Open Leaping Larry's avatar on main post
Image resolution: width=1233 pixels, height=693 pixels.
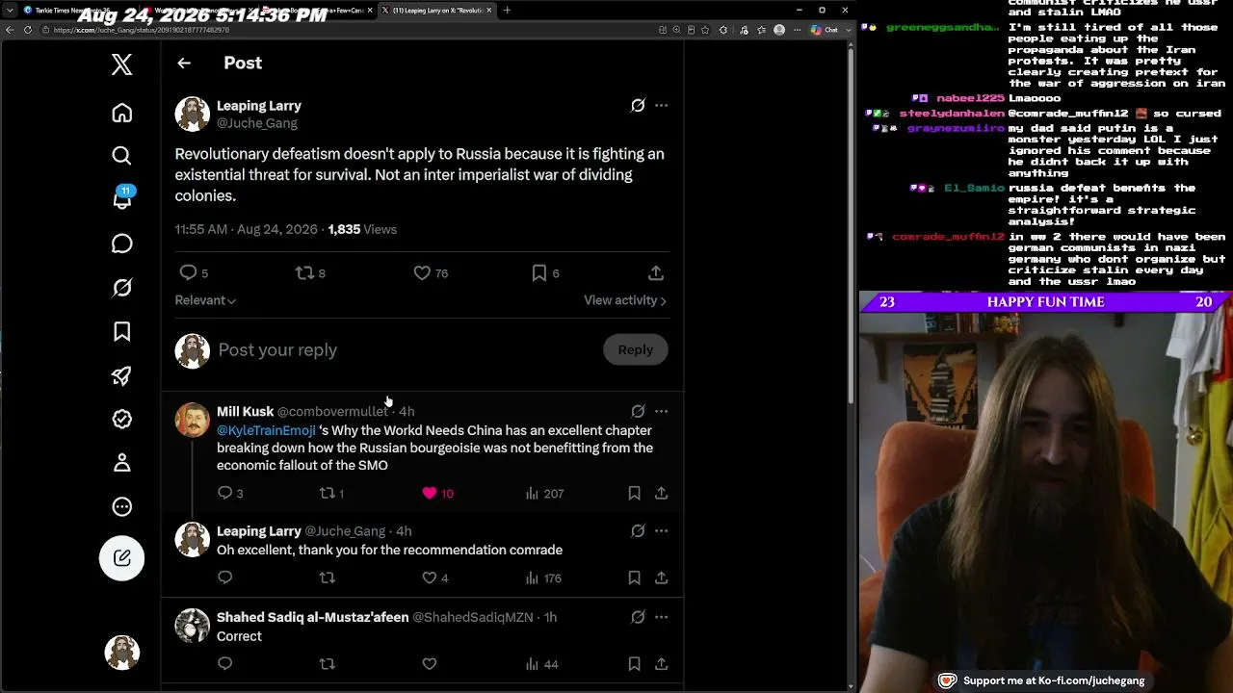[192, 114]
